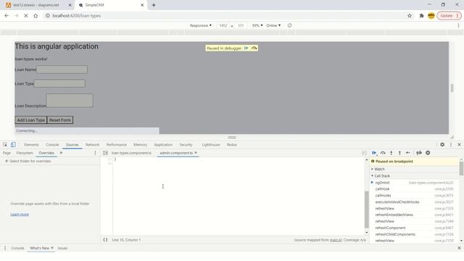The width and height of the screenshot is (464, 261).
Task: Open the Learn more link
Action: [20, 215]
